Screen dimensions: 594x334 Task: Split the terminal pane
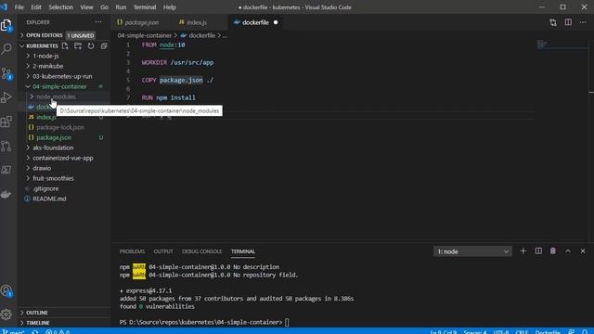(538, 251)
